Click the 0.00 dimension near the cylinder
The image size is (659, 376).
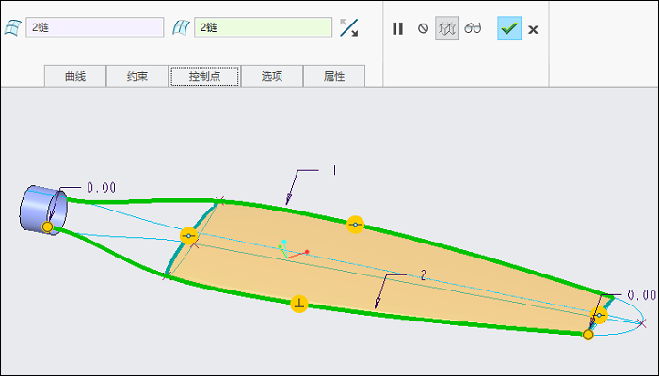coord(102,188)
